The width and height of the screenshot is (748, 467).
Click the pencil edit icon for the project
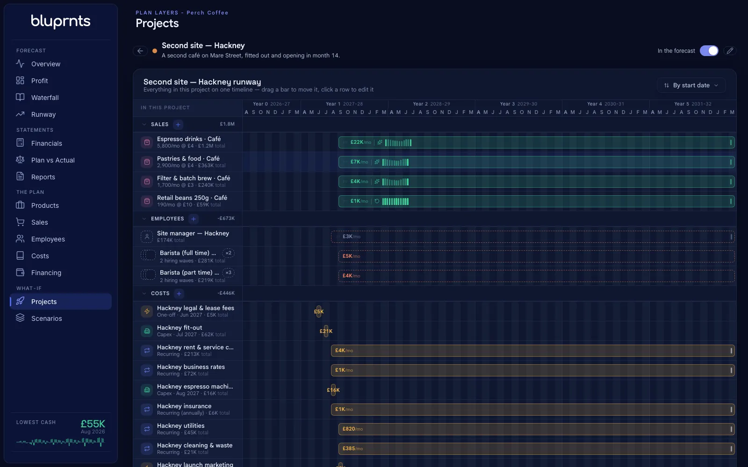tap(730, 50)
